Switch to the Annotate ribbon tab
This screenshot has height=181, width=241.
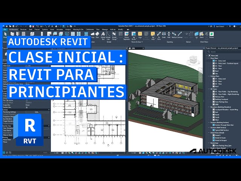click(x=59, y=29)
